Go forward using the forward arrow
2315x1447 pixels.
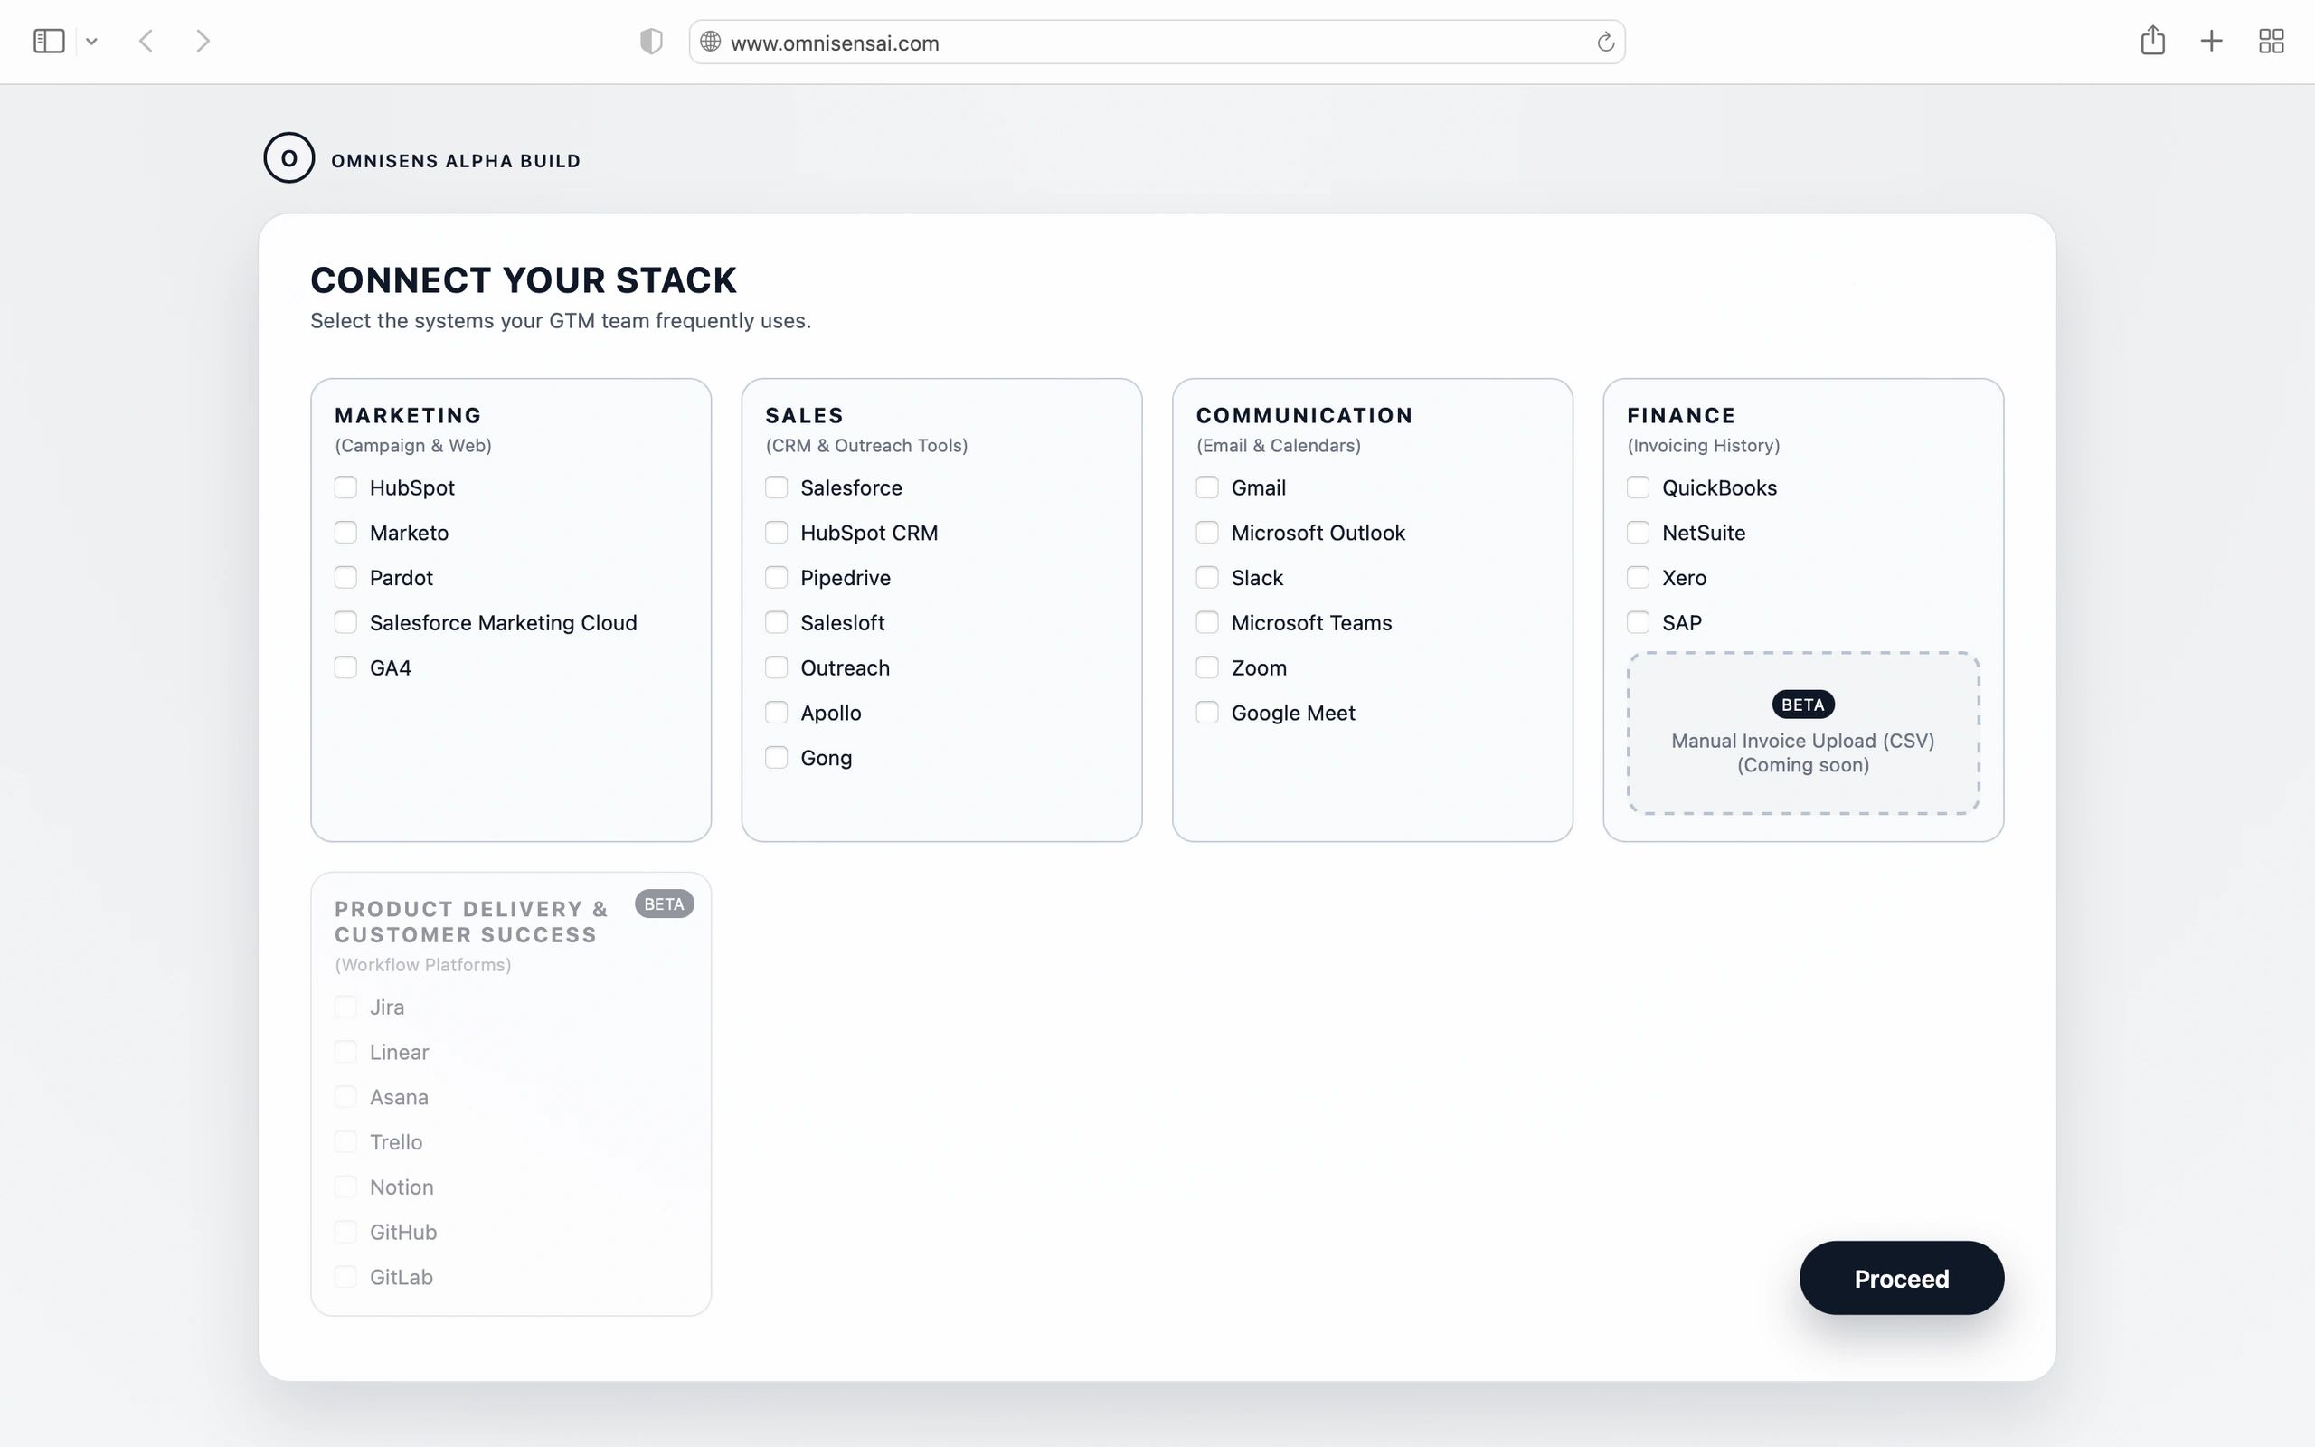pyautogui.click(x=202, y=42)
